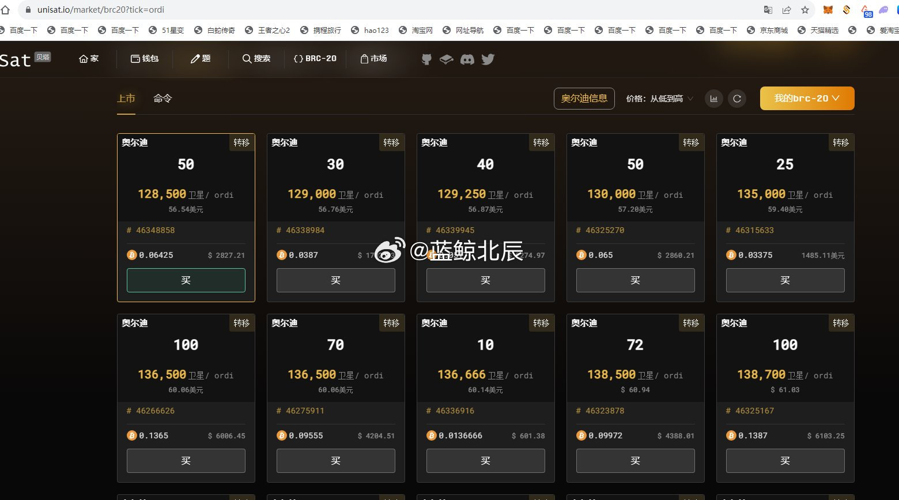This screenshot has width=899, height=500.
Task: Refresh listings with the circular refresh icon
Action: pyautogui.click(x=737, y=98)
